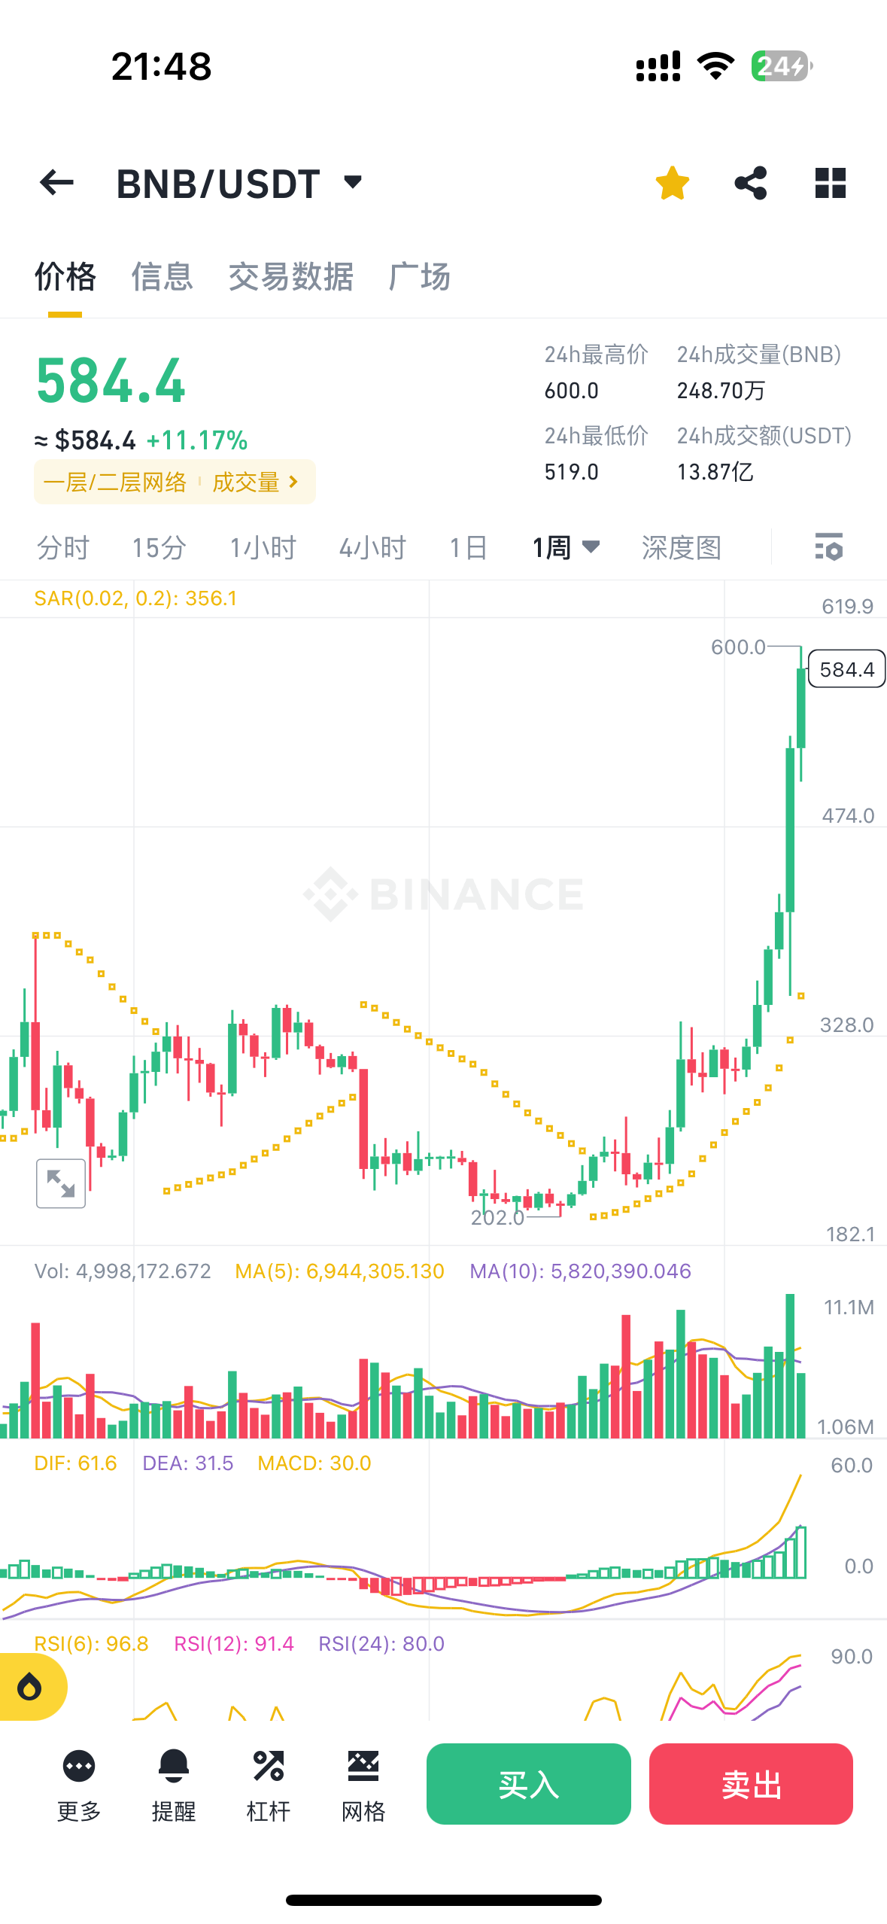The width and height of the screenshot is (887, 1924).
Task: Tap the back arrow icon
Action: click(57, 183)
